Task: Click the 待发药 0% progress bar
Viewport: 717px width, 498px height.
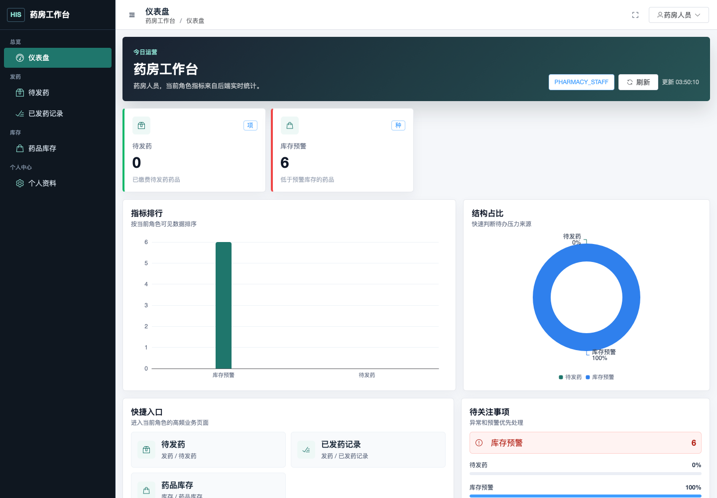Action: click(x=586, y=474)
